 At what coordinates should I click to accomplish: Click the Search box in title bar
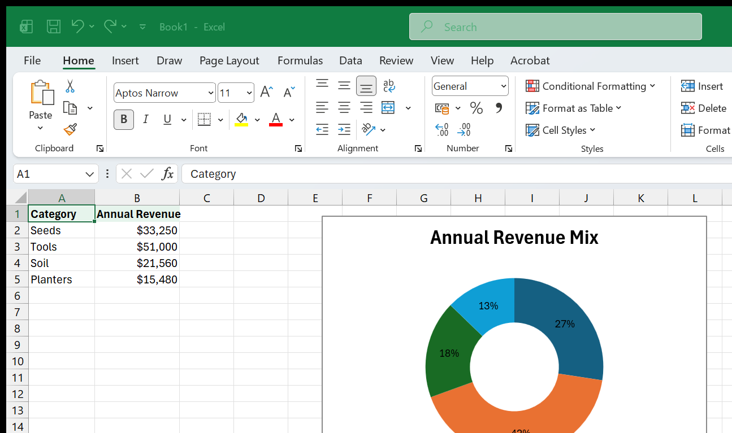556,27
